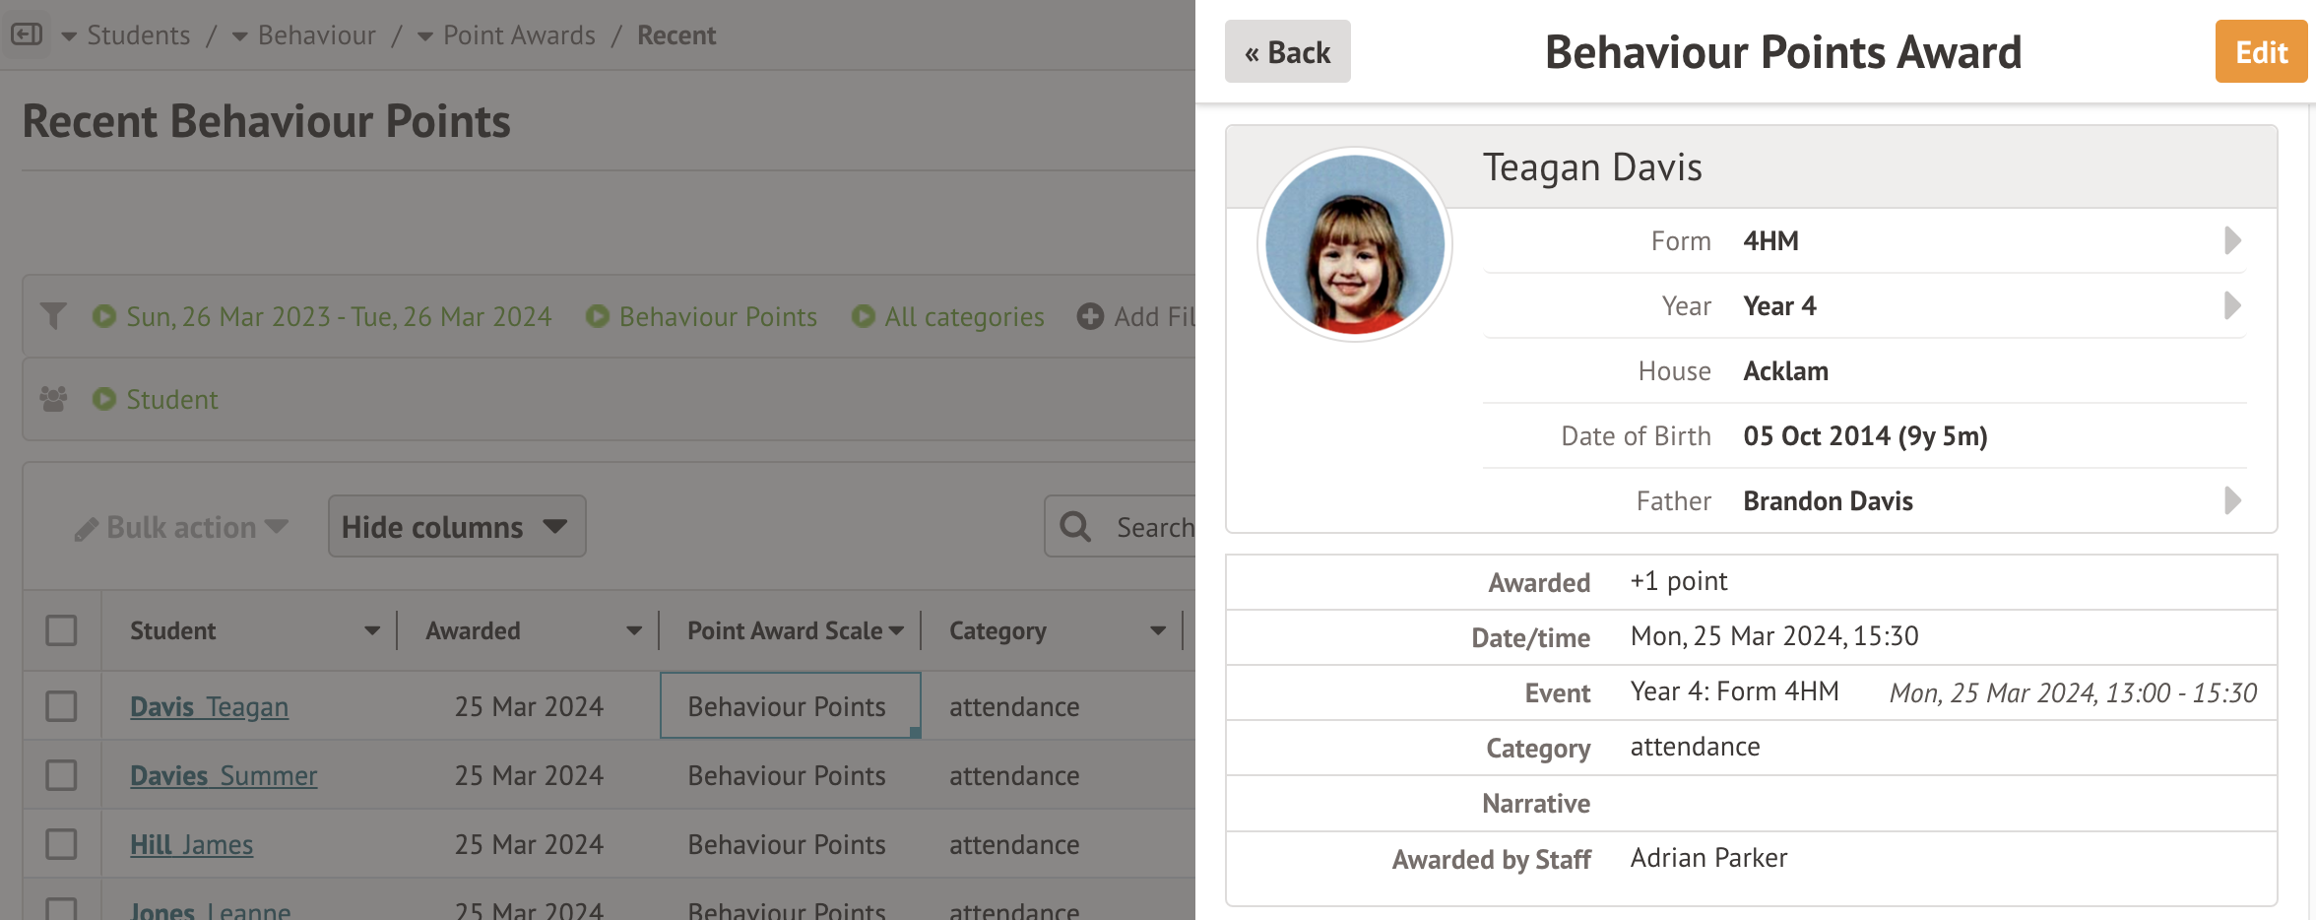Click the All categories filter arrow icon
Image resolution: width=2316 pixels, height=920 pixels.
point(863,316)
